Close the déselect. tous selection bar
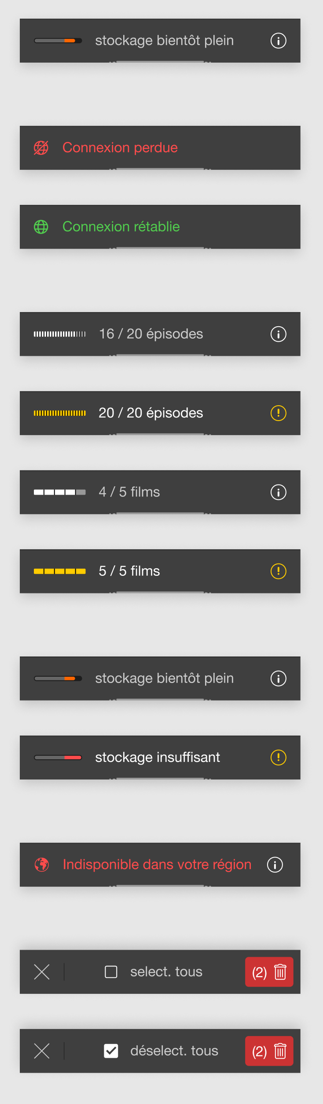323x1104 pixels. (x=42, y=1051)
